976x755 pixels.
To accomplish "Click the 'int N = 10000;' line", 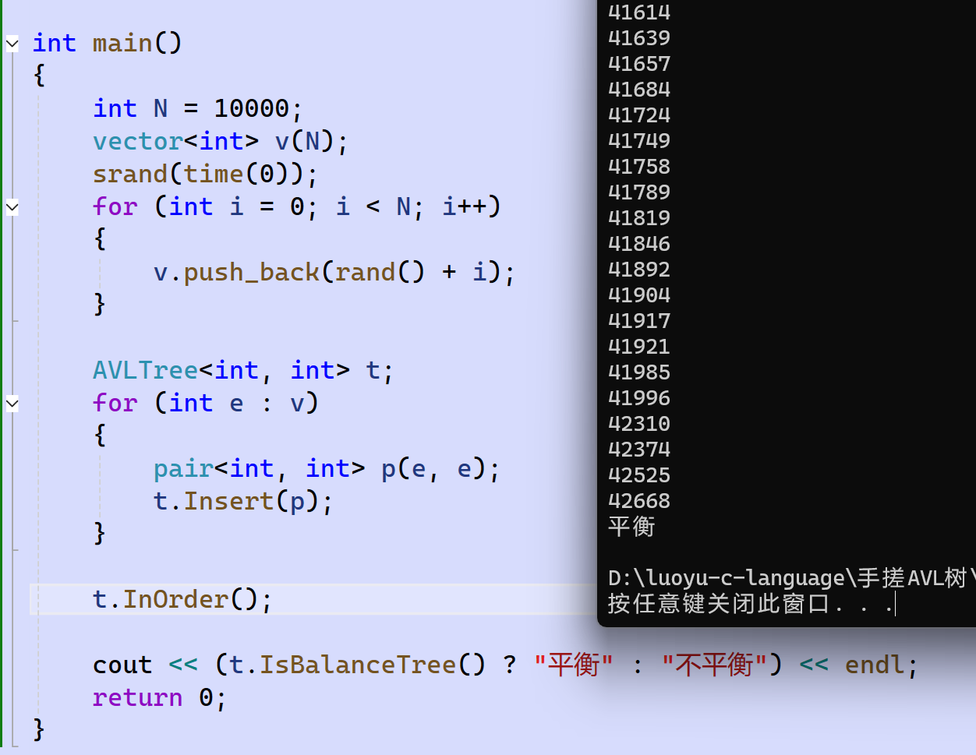I will pos(197,108).
